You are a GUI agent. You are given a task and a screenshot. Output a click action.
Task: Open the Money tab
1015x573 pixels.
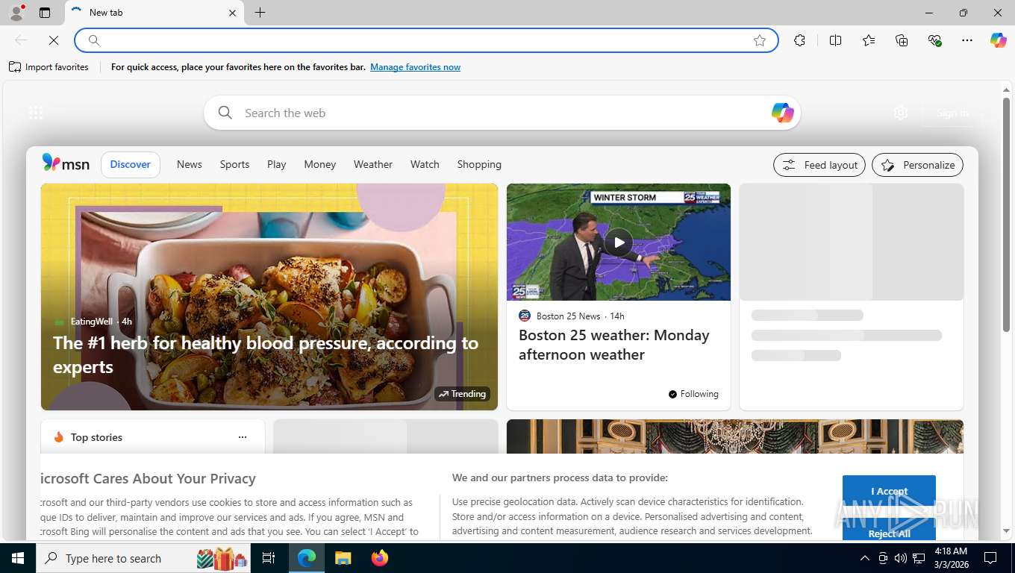point(320,164)
